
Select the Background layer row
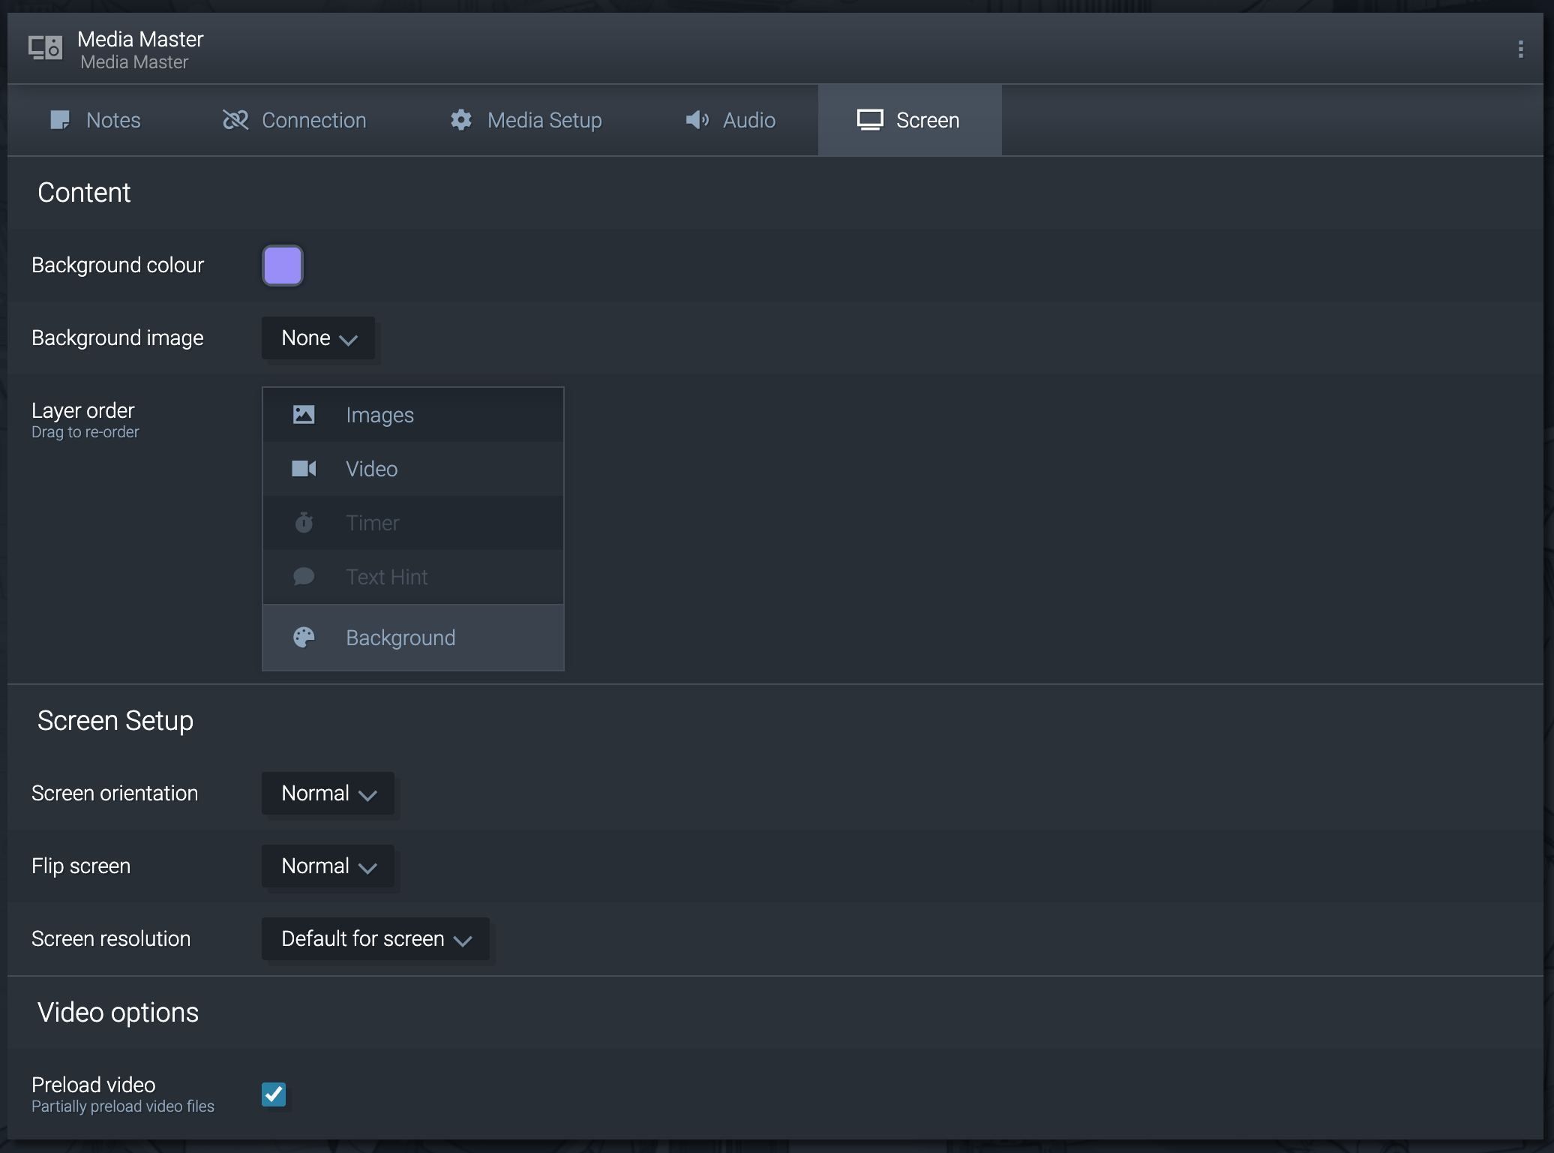pyautogui.click(x=413, y=638)
